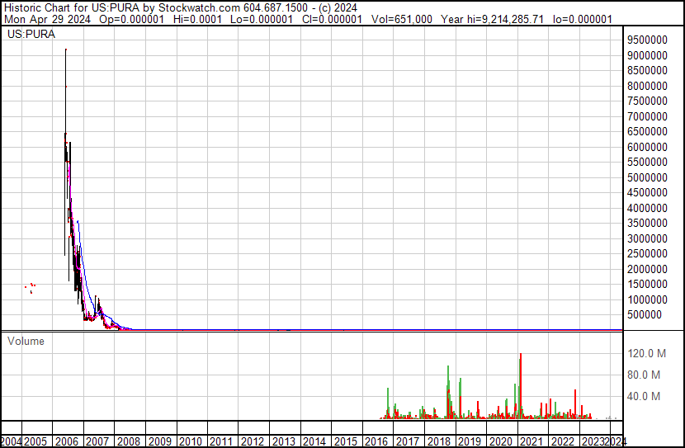Select year 2023 on the time axis
The width and height of the screenshot is (685, 448).
point(593,441)
